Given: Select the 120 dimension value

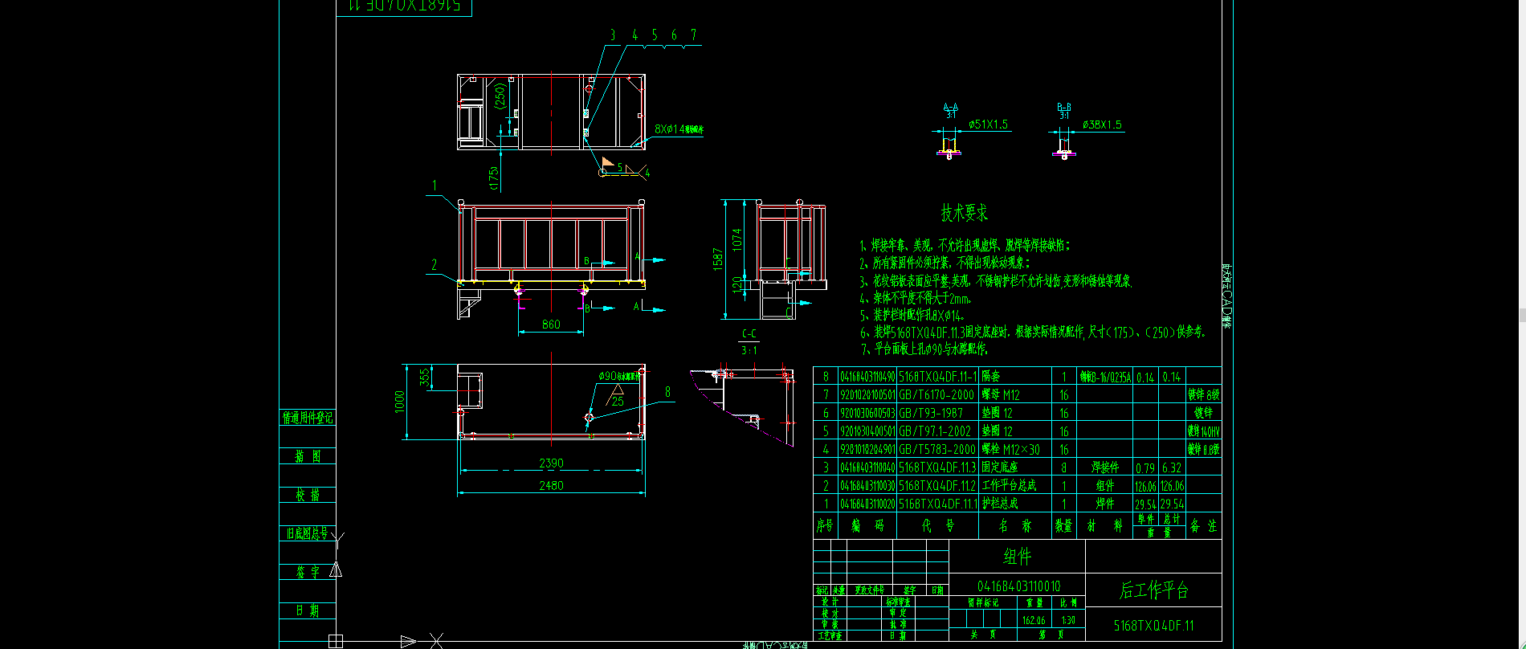Looking at the screenshot, I should point(737,284).
